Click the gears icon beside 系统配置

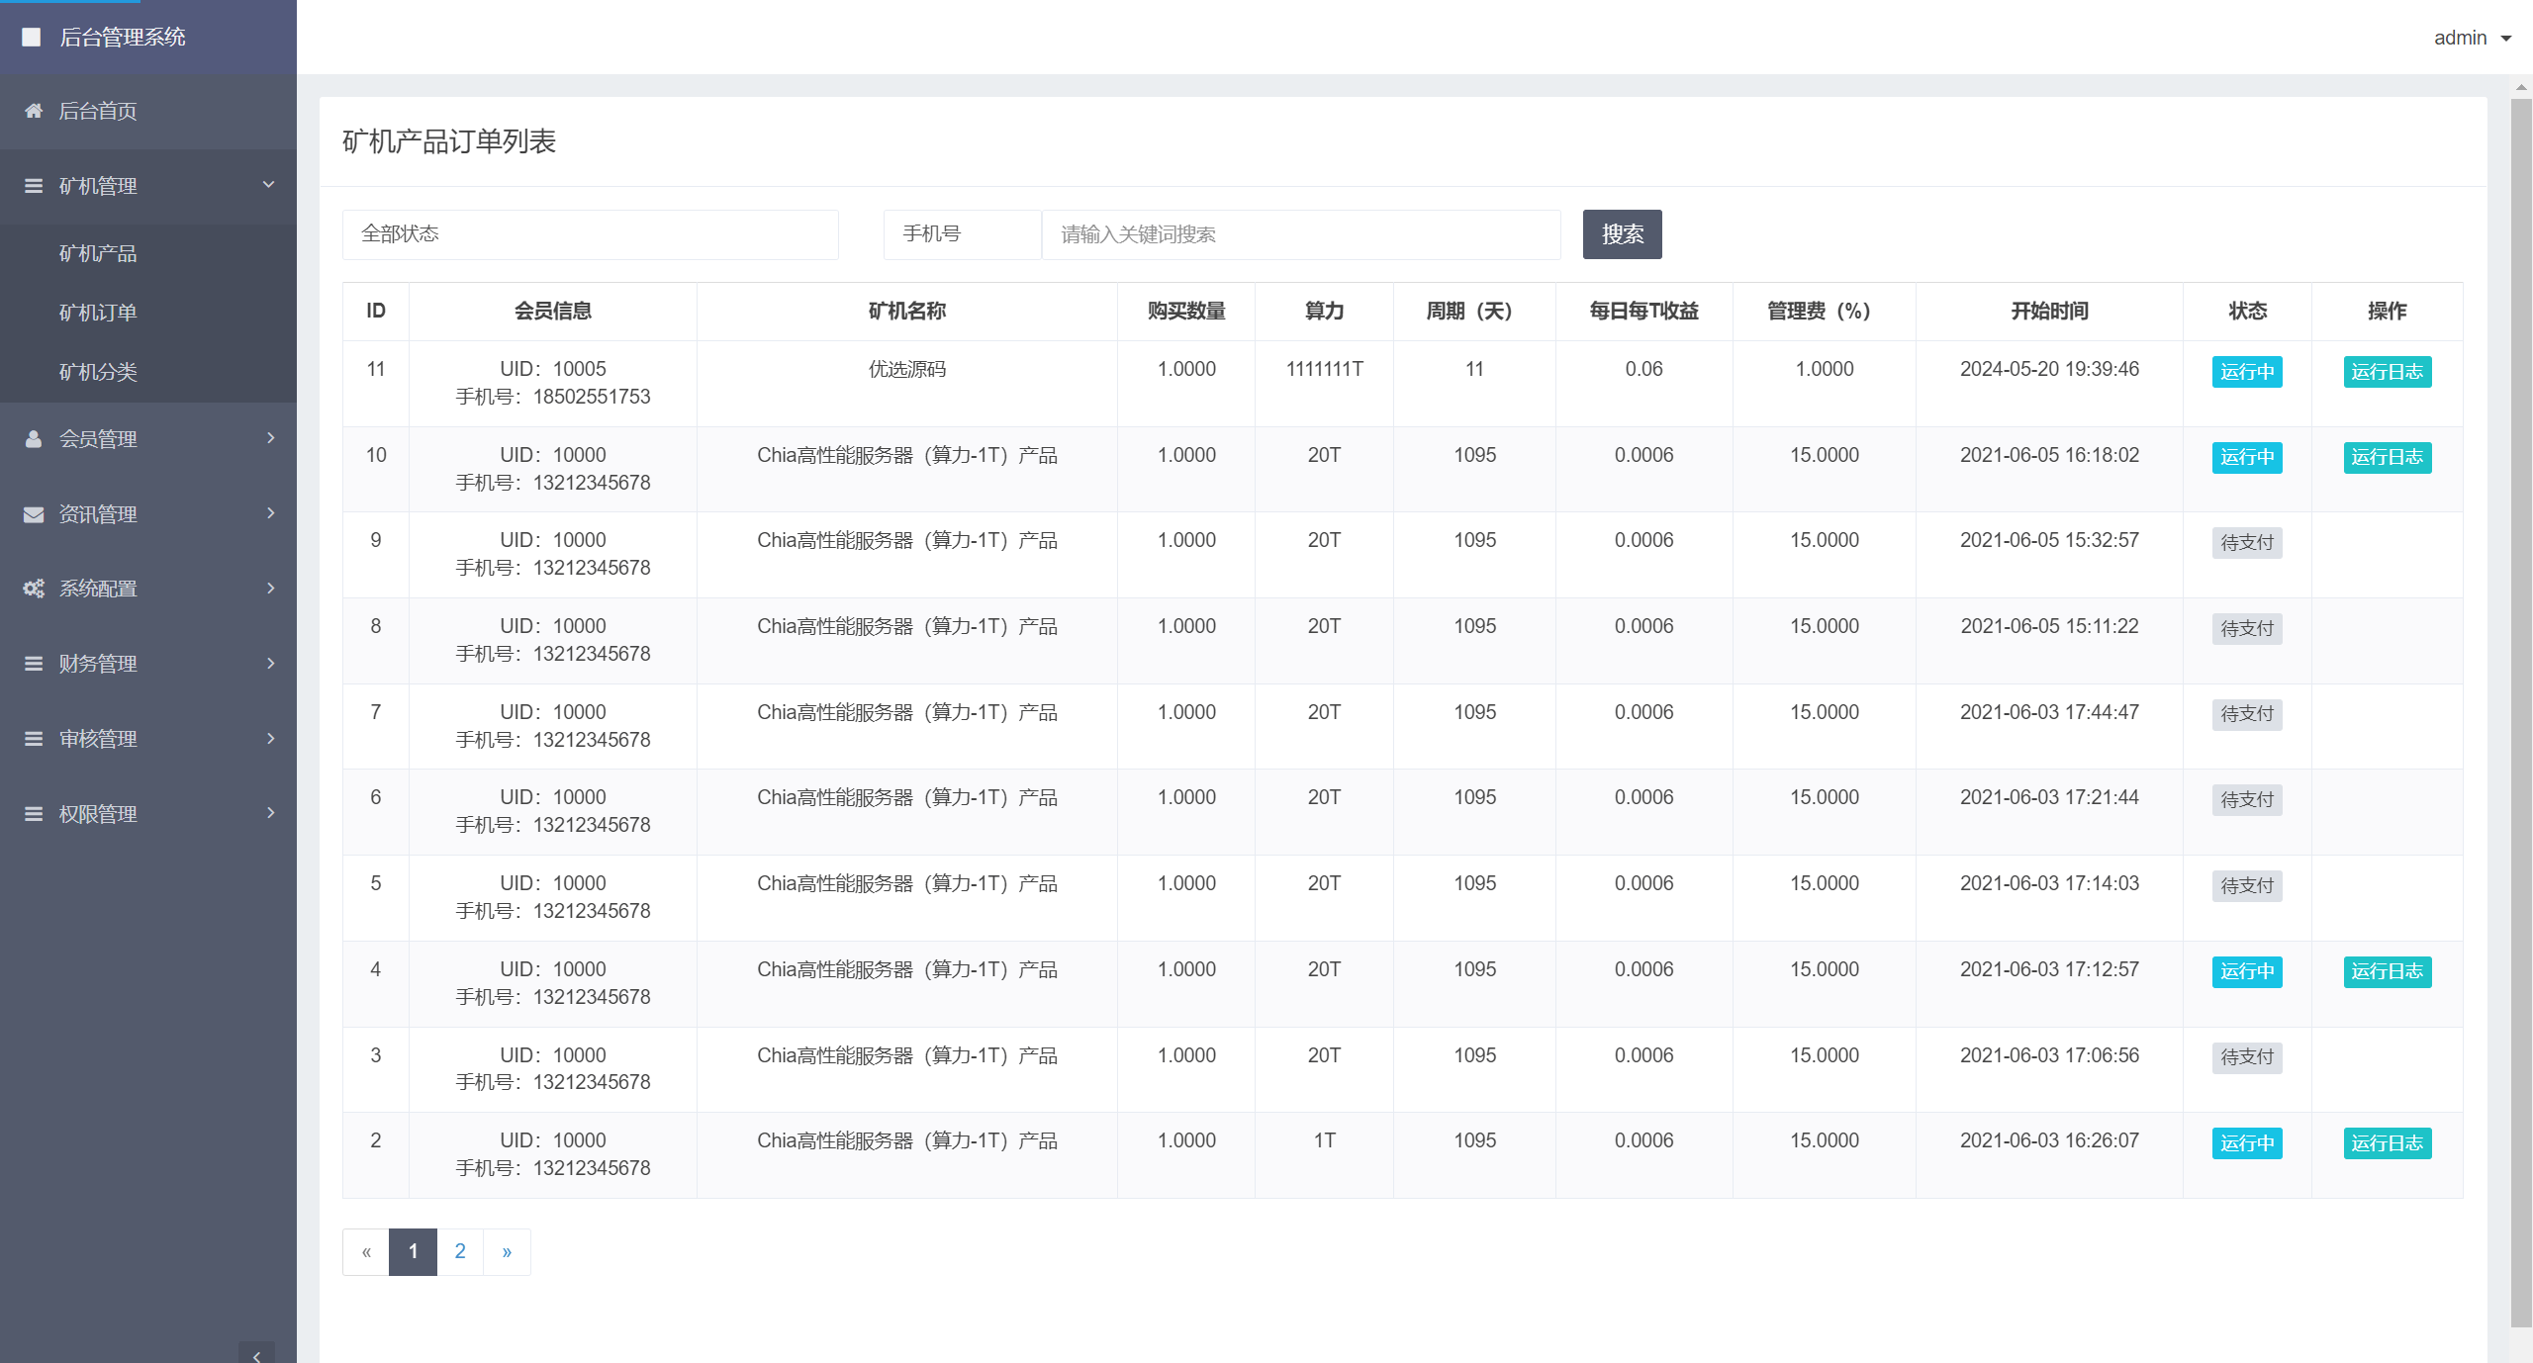[x=34, y=589]
